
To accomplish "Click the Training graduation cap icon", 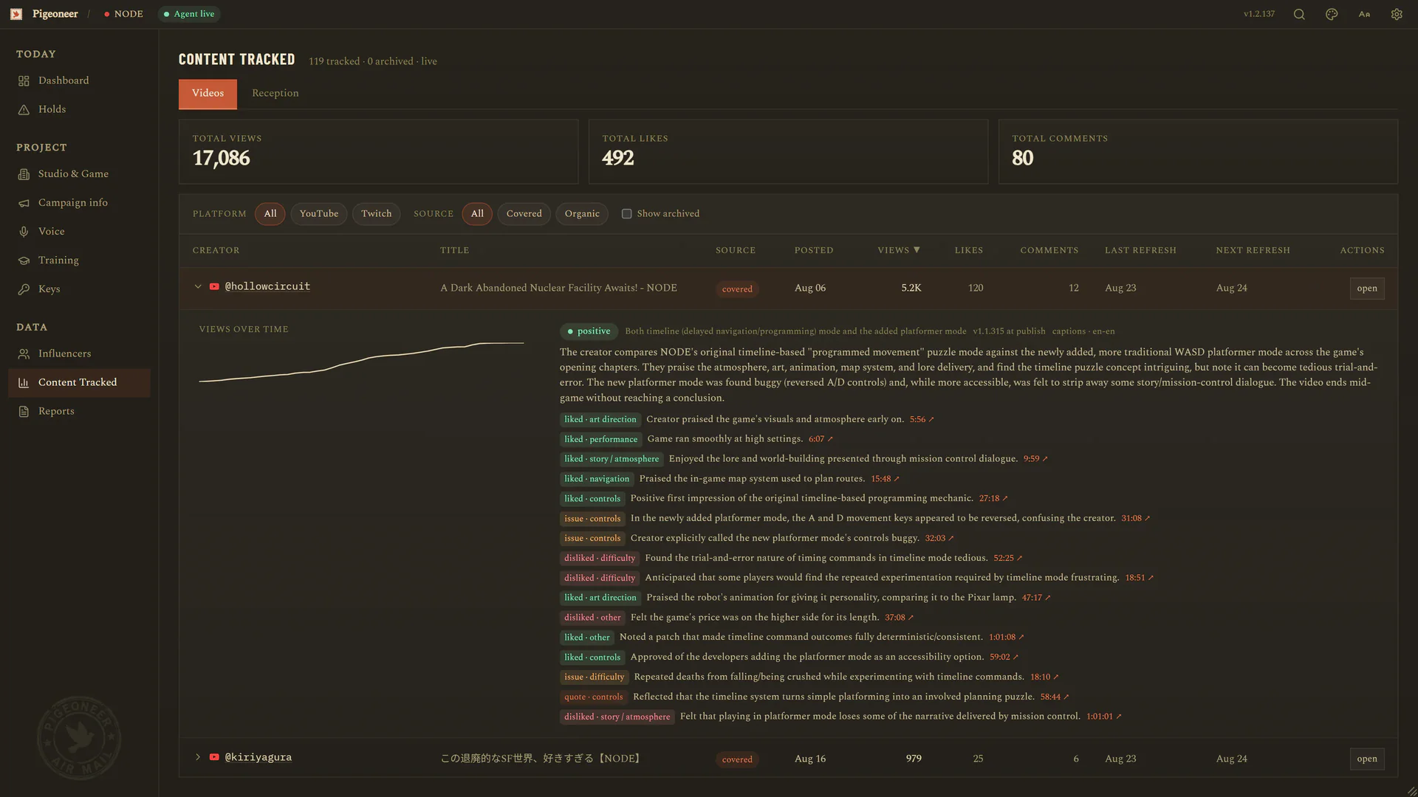I will pyautogui.click(x=24, y=261).
